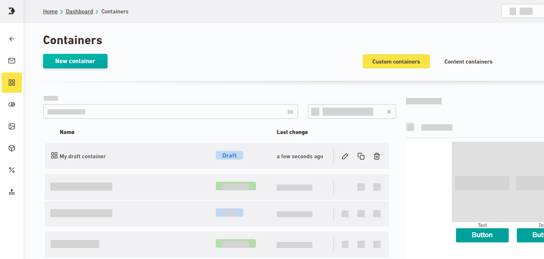Select the Custom containers tab
This screenshot has height=259, width=544.
(396, 62)
